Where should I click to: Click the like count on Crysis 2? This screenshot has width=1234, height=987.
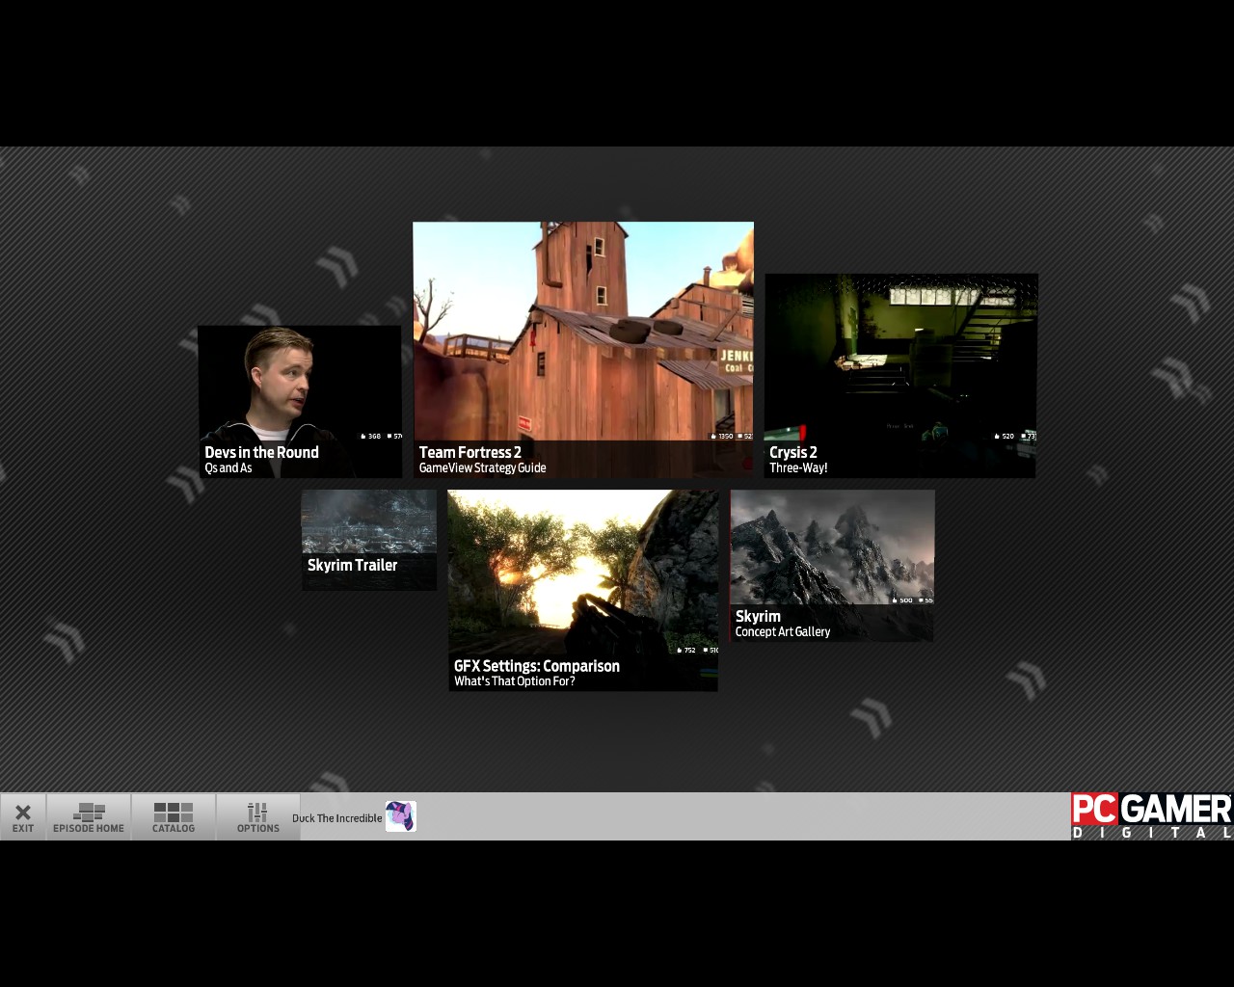(x=1004, y=437)
